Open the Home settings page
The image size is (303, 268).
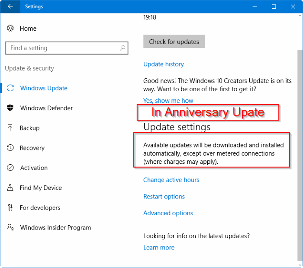[x=28, y=29]
